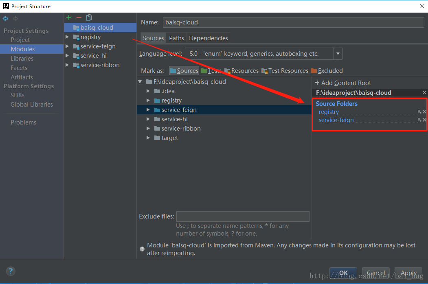Mark folder as Sources

[x=184, y=71]
